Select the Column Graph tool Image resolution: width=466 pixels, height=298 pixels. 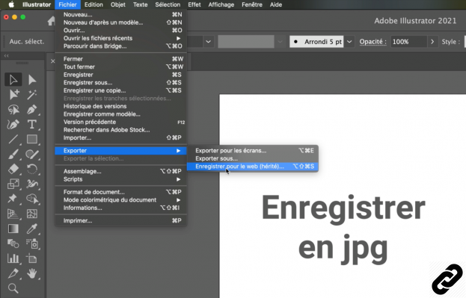pos(13,258)
